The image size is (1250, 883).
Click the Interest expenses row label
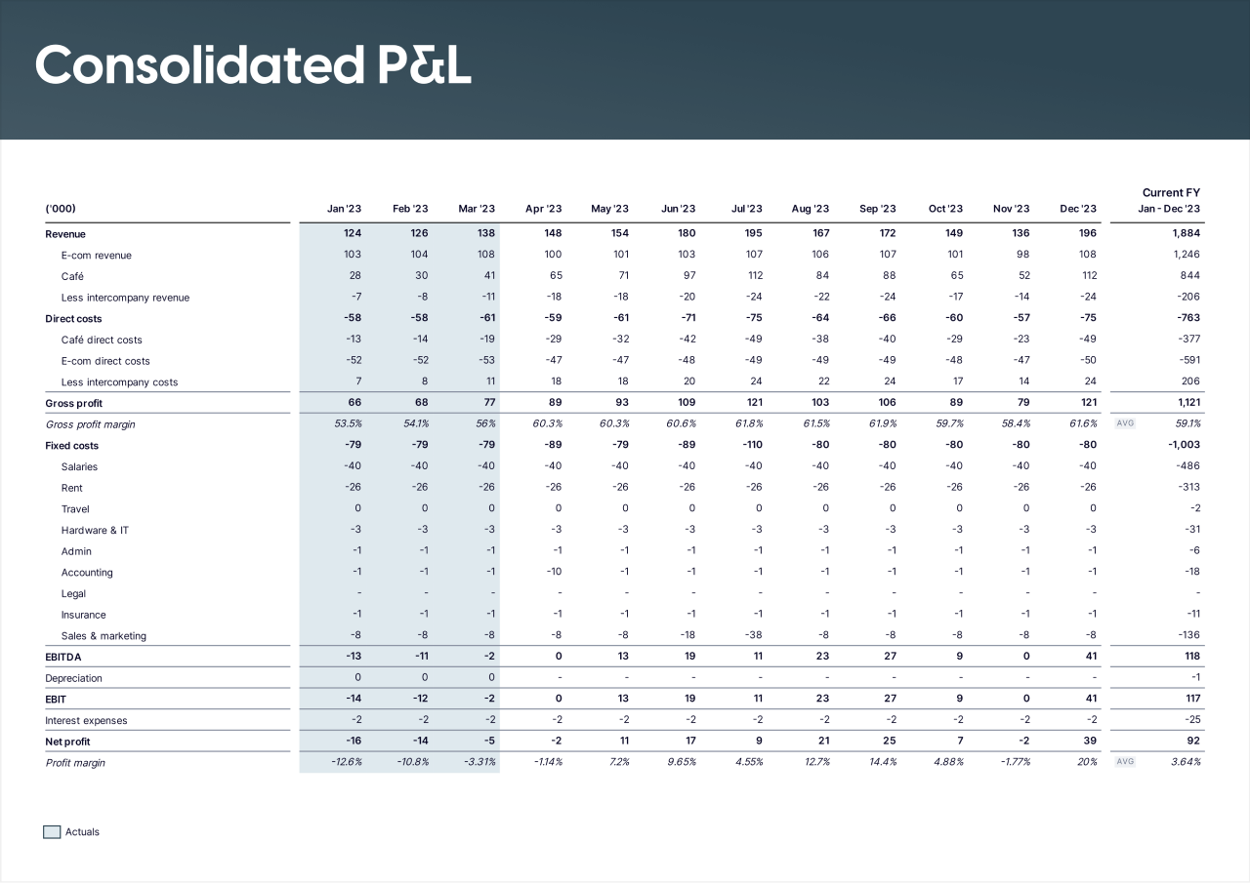tap(86, 720)
